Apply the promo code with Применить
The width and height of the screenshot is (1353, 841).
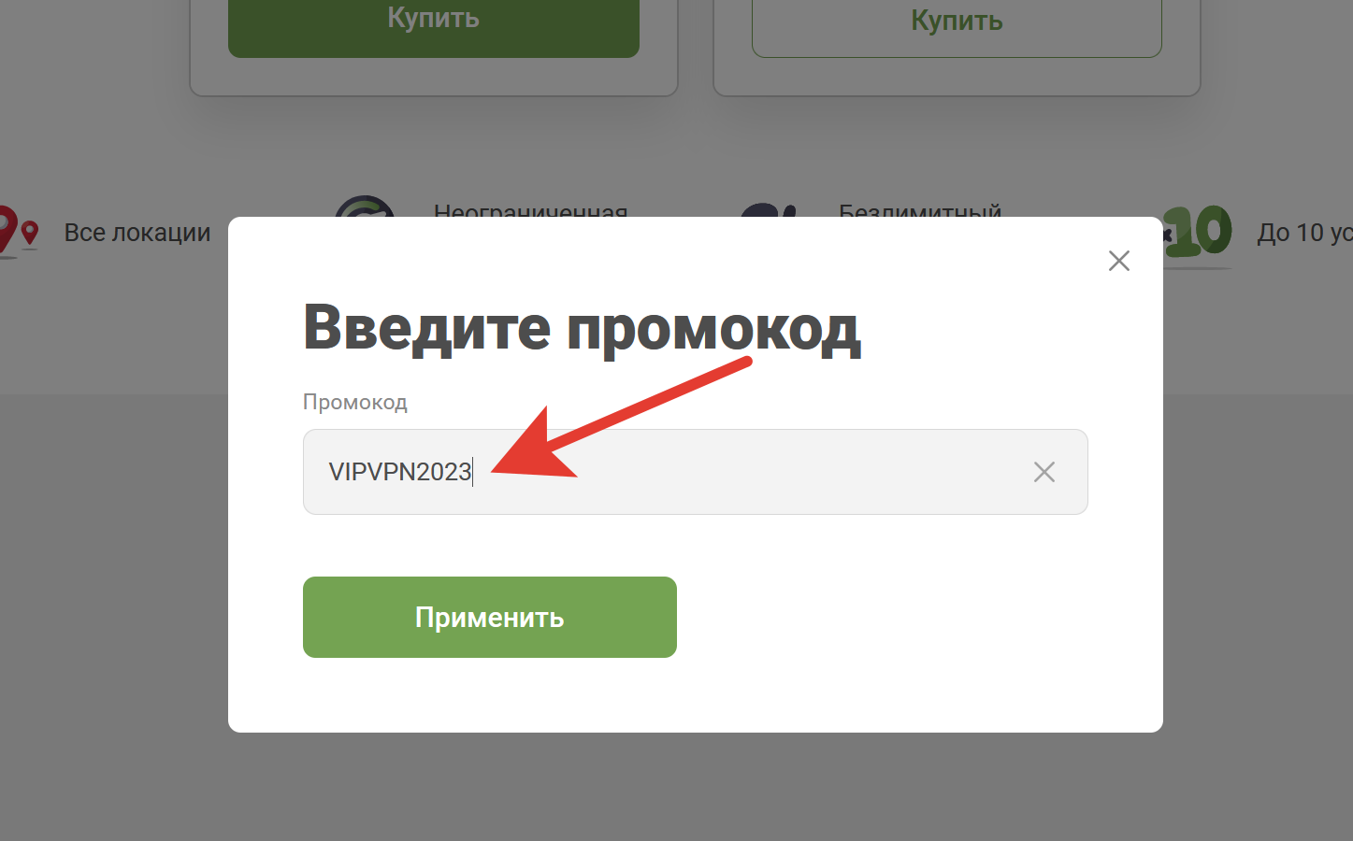point(489,617)
